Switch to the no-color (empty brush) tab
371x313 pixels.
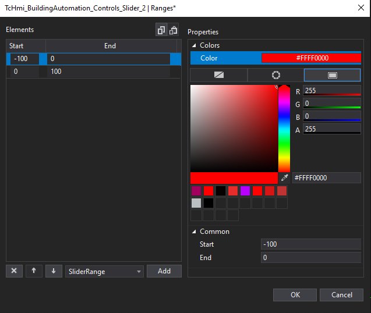[x=218, y=75]
